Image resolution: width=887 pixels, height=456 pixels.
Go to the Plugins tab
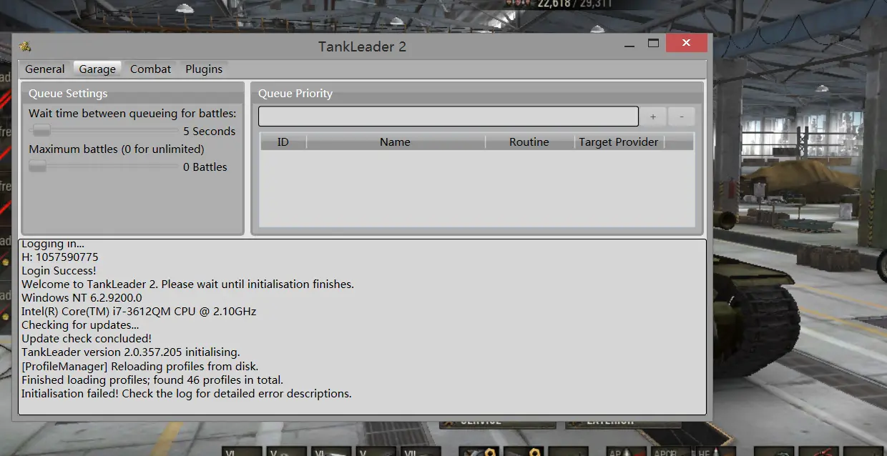[204, 69]
